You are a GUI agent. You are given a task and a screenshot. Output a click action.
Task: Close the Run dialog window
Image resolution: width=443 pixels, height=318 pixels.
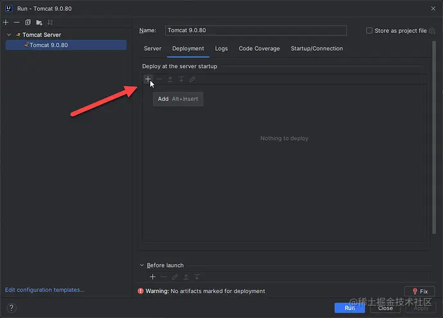click(x=433, y=8)
